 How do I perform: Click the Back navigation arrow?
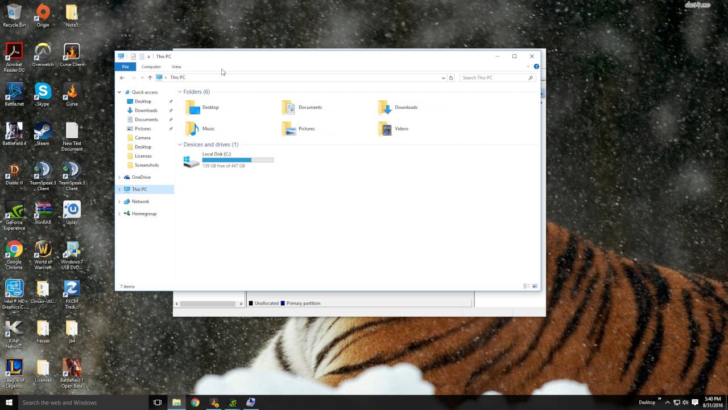click(x=122, y=77)
